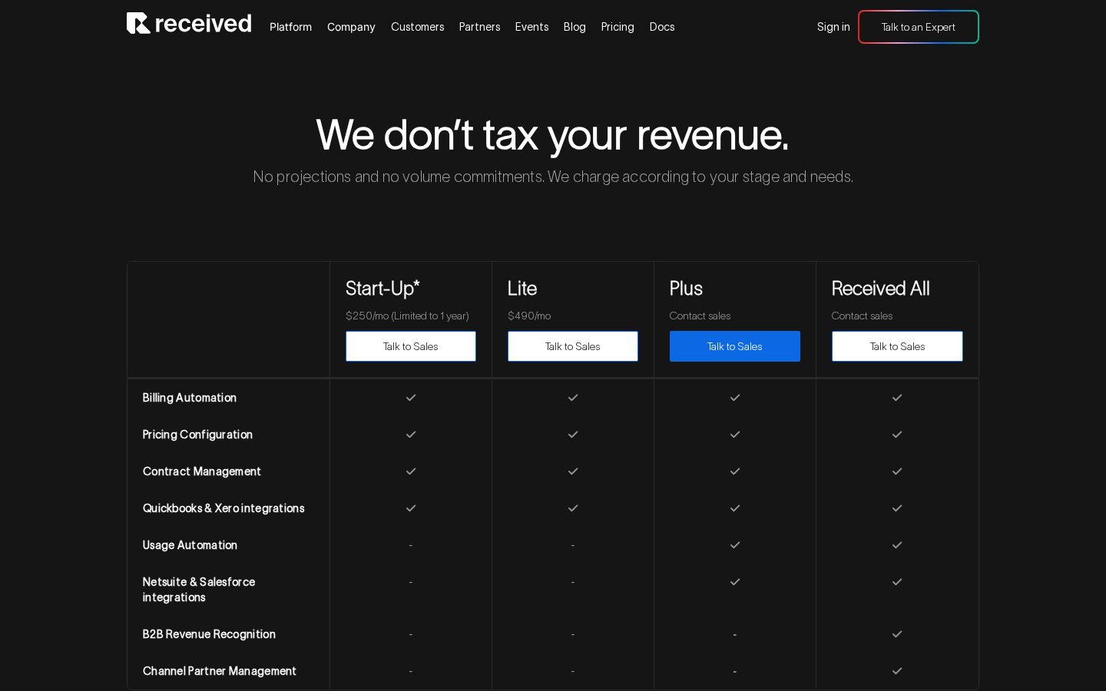Click the Quickbooks & Xero checkmark for Plus
This screenshot has width=1106, height=691.
point(735,508)
